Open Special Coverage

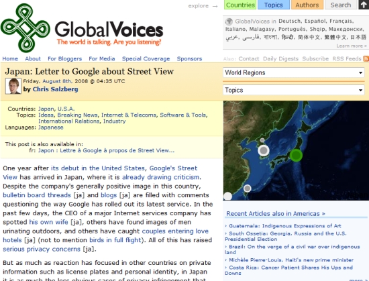click(146, 58)
